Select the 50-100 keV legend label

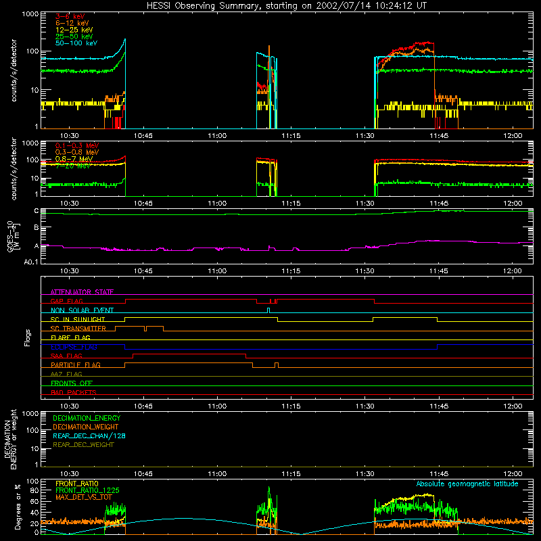(x=76, y=43)
